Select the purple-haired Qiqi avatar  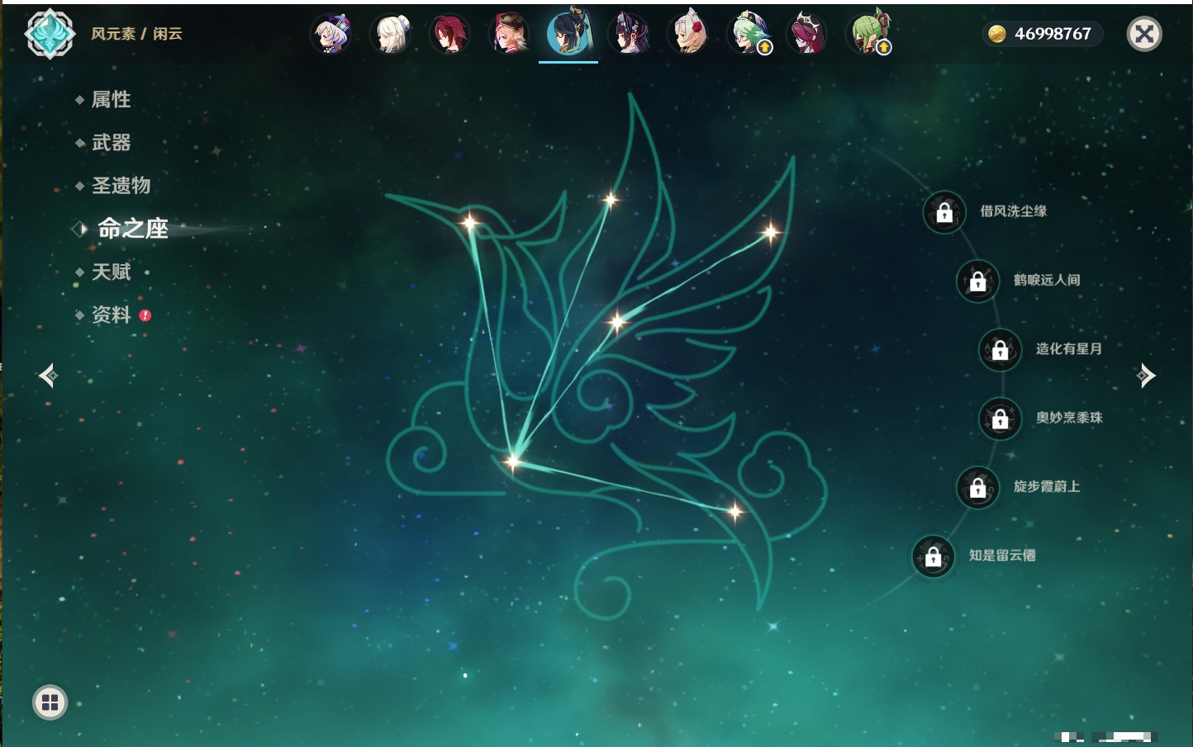331,34
